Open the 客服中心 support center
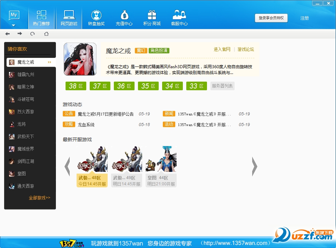This screenshot has height=248, width=336. (179, 18)
